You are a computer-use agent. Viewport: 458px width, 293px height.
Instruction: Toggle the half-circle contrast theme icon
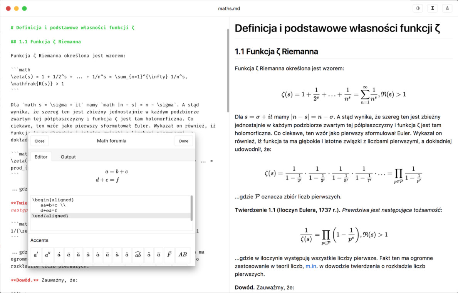418,8
